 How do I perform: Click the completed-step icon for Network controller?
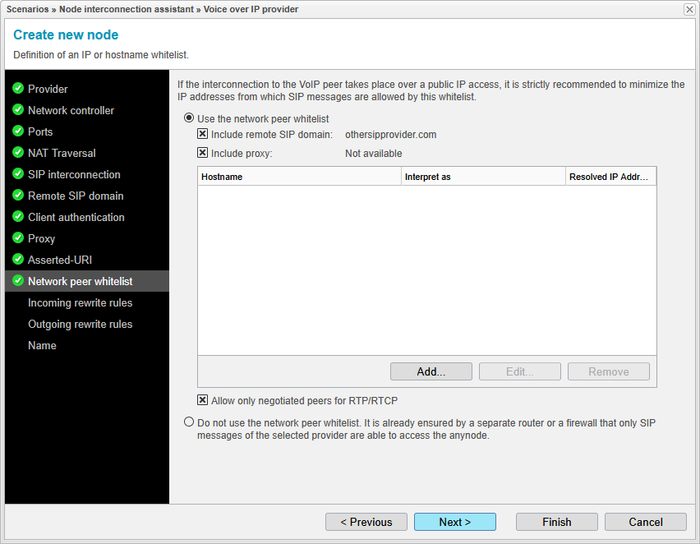pos(17,110)
